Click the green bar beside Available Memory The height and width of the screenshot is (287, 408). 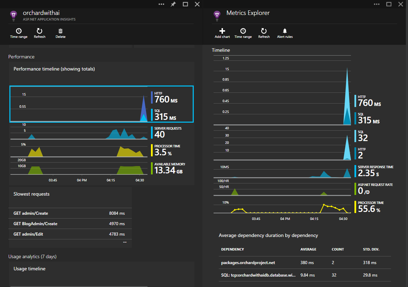152,169
